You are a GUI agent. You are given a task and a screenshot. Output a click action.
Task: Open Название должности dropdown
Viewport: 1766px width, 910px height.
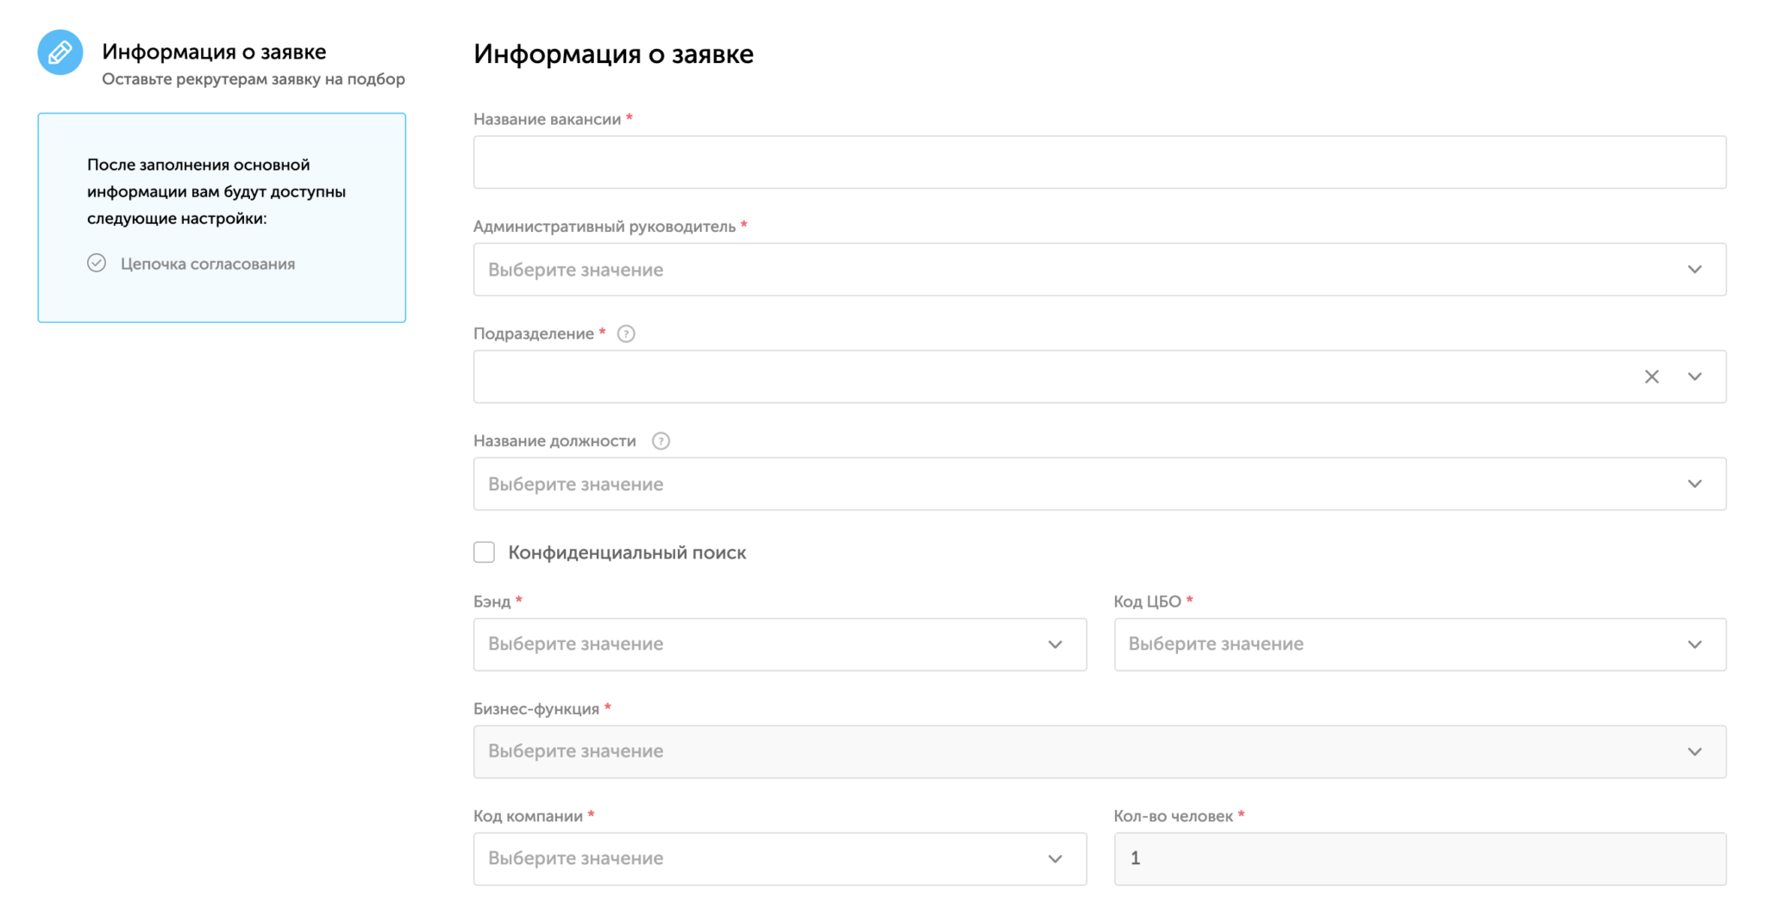coord(1099,484)
